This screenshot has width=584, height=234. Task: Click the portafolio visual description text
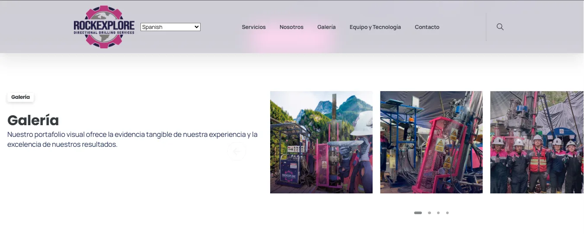pos(132,139)
